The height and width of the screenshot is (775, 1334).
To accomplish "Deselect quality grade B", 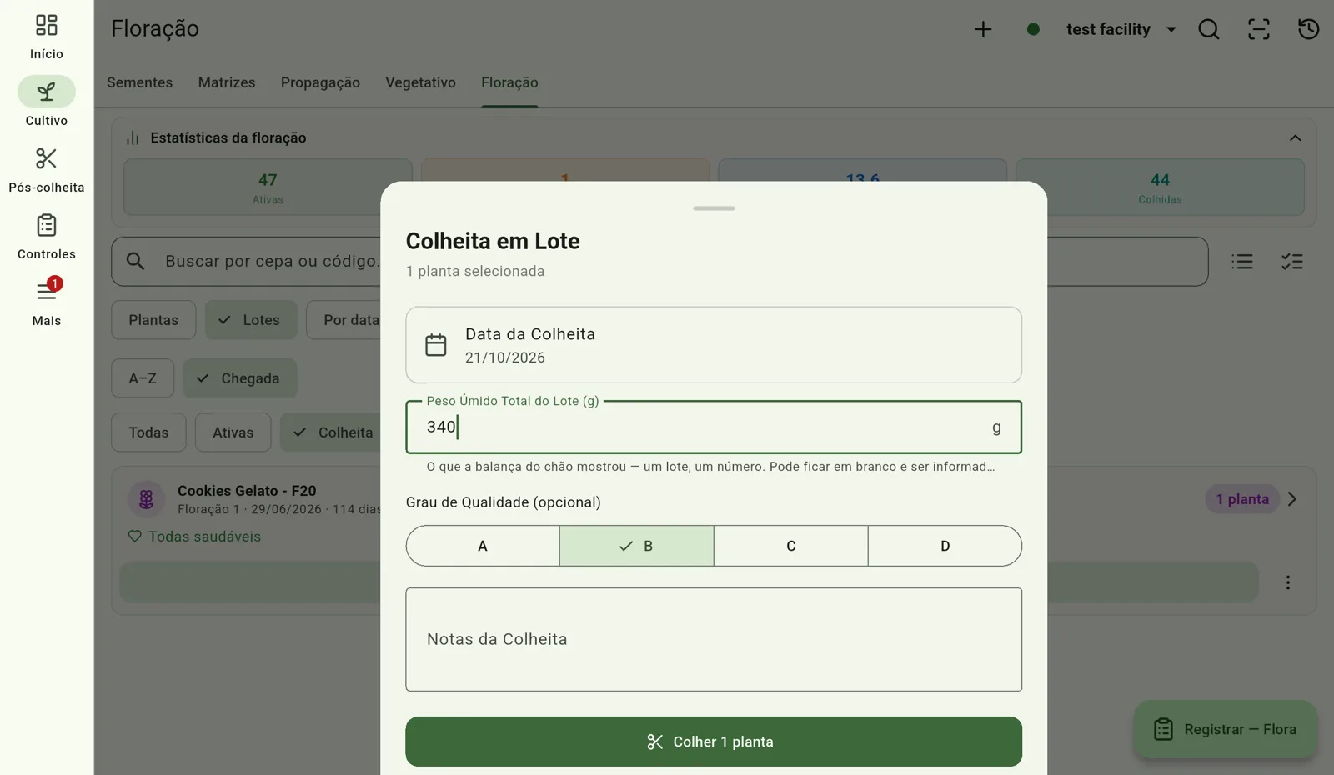I will (637, 546).
